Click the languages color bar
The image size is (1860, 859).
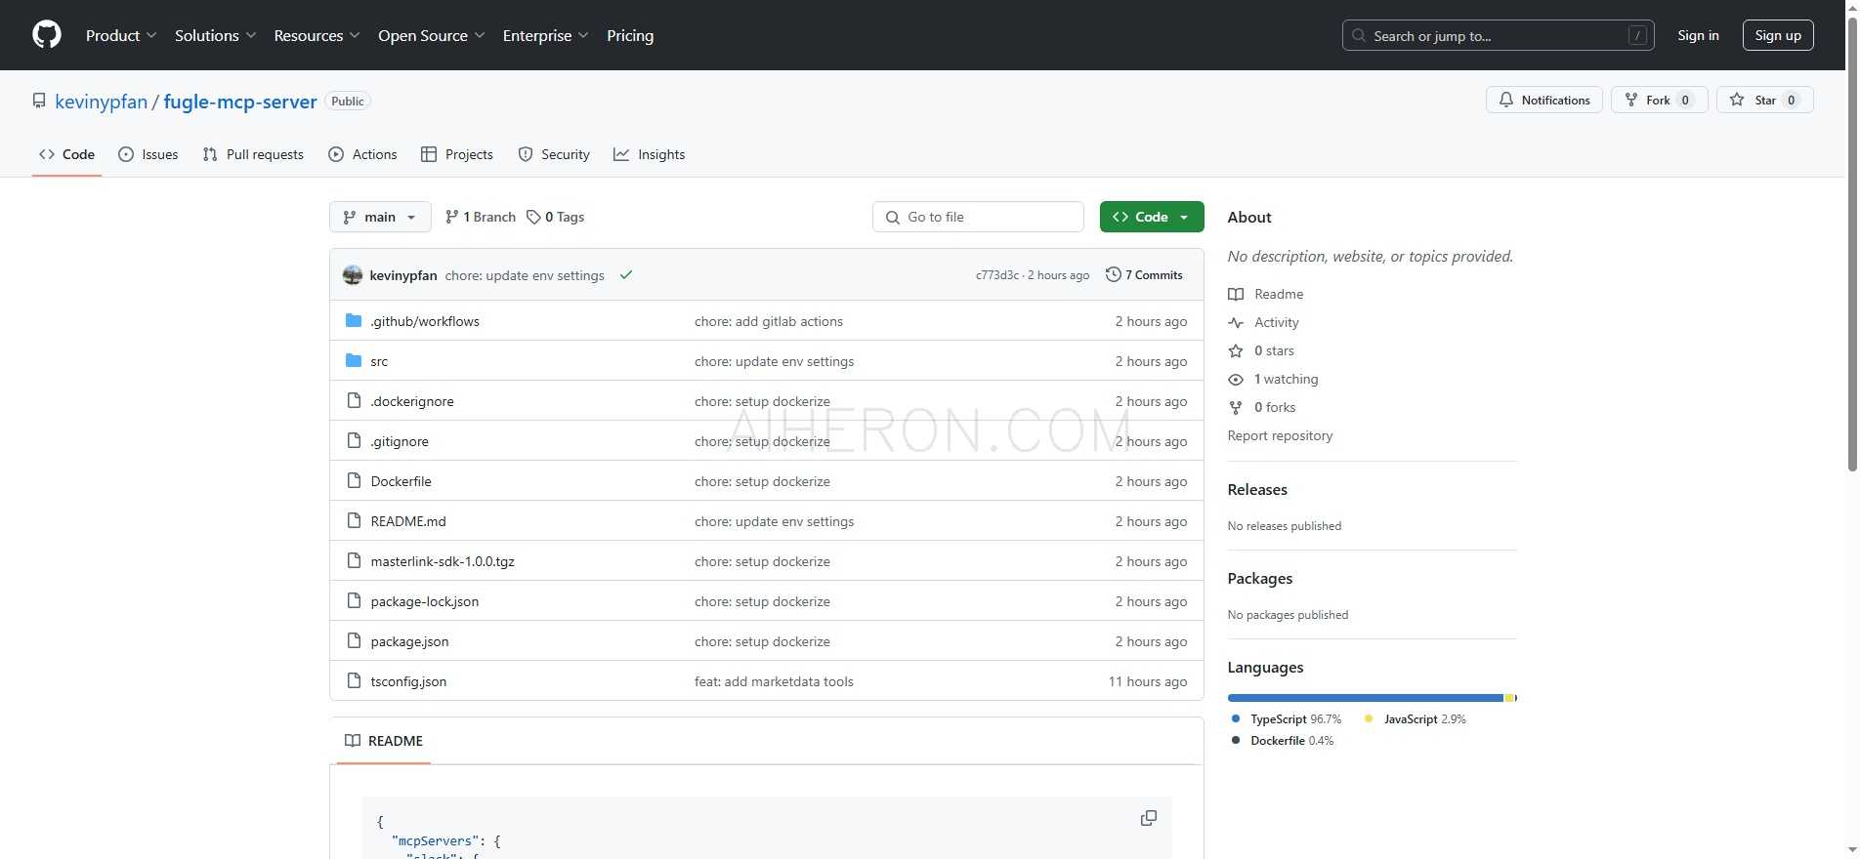click(1372, 698)
